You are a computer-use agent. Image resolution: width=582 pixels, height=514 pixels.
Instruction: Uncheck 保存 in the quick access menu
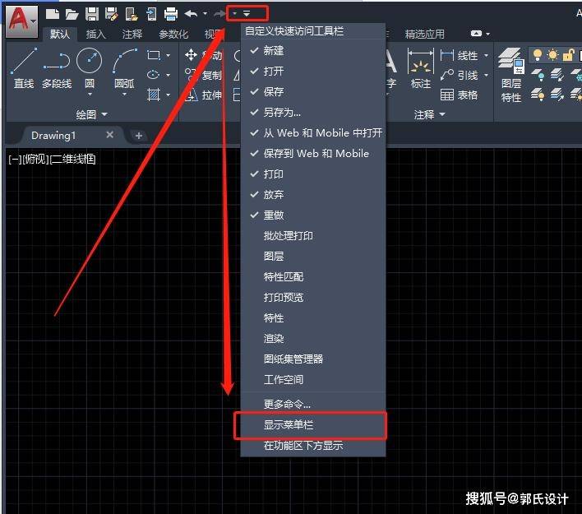point(313,91)
